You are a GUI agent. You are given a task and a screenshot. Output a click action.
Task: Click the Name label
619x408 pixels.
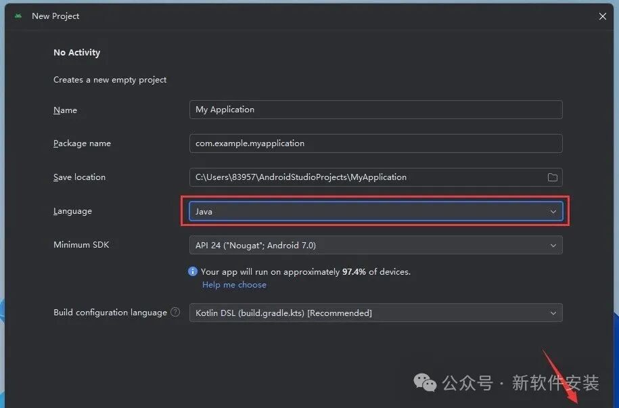click(65, 110)
